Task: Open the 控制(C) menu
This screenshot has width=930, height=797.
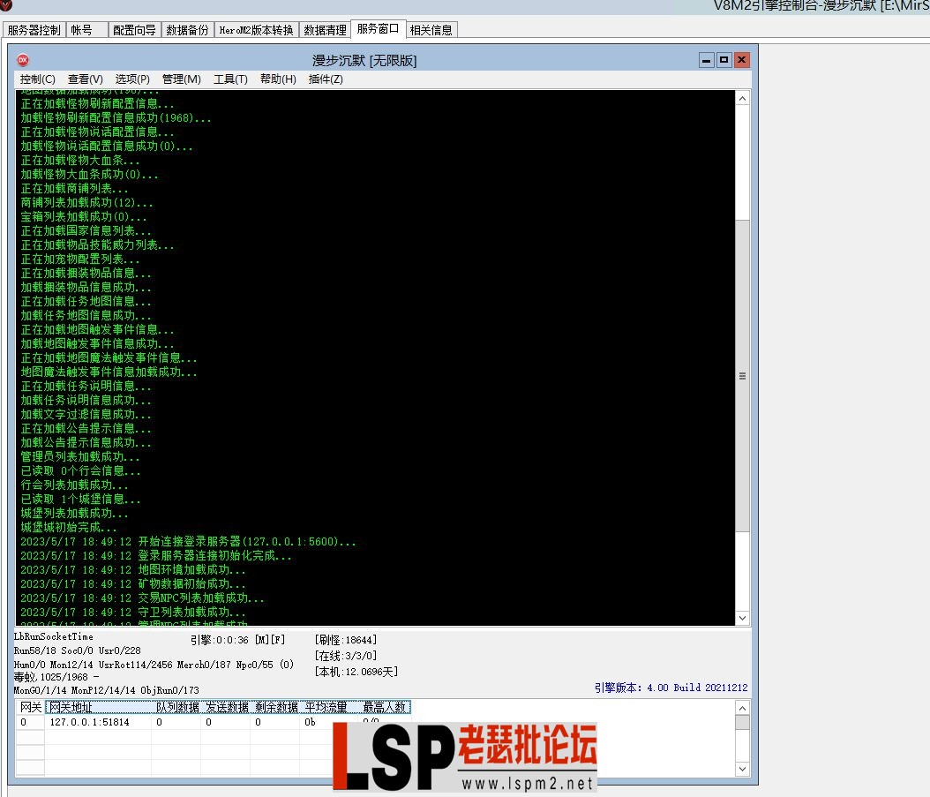Action: (x=36, y=79)
